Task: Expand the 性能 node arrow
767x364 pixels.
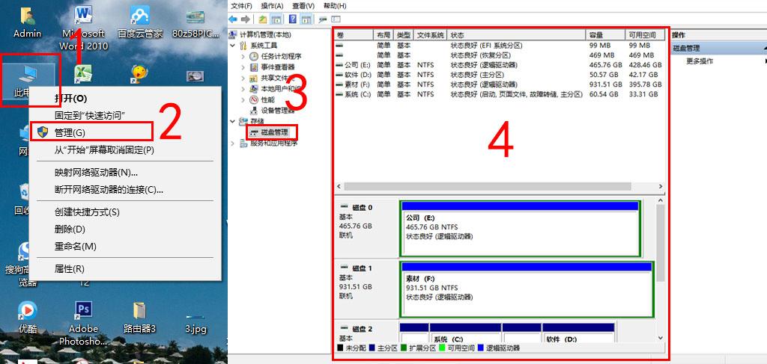Action: pos(243,99)
